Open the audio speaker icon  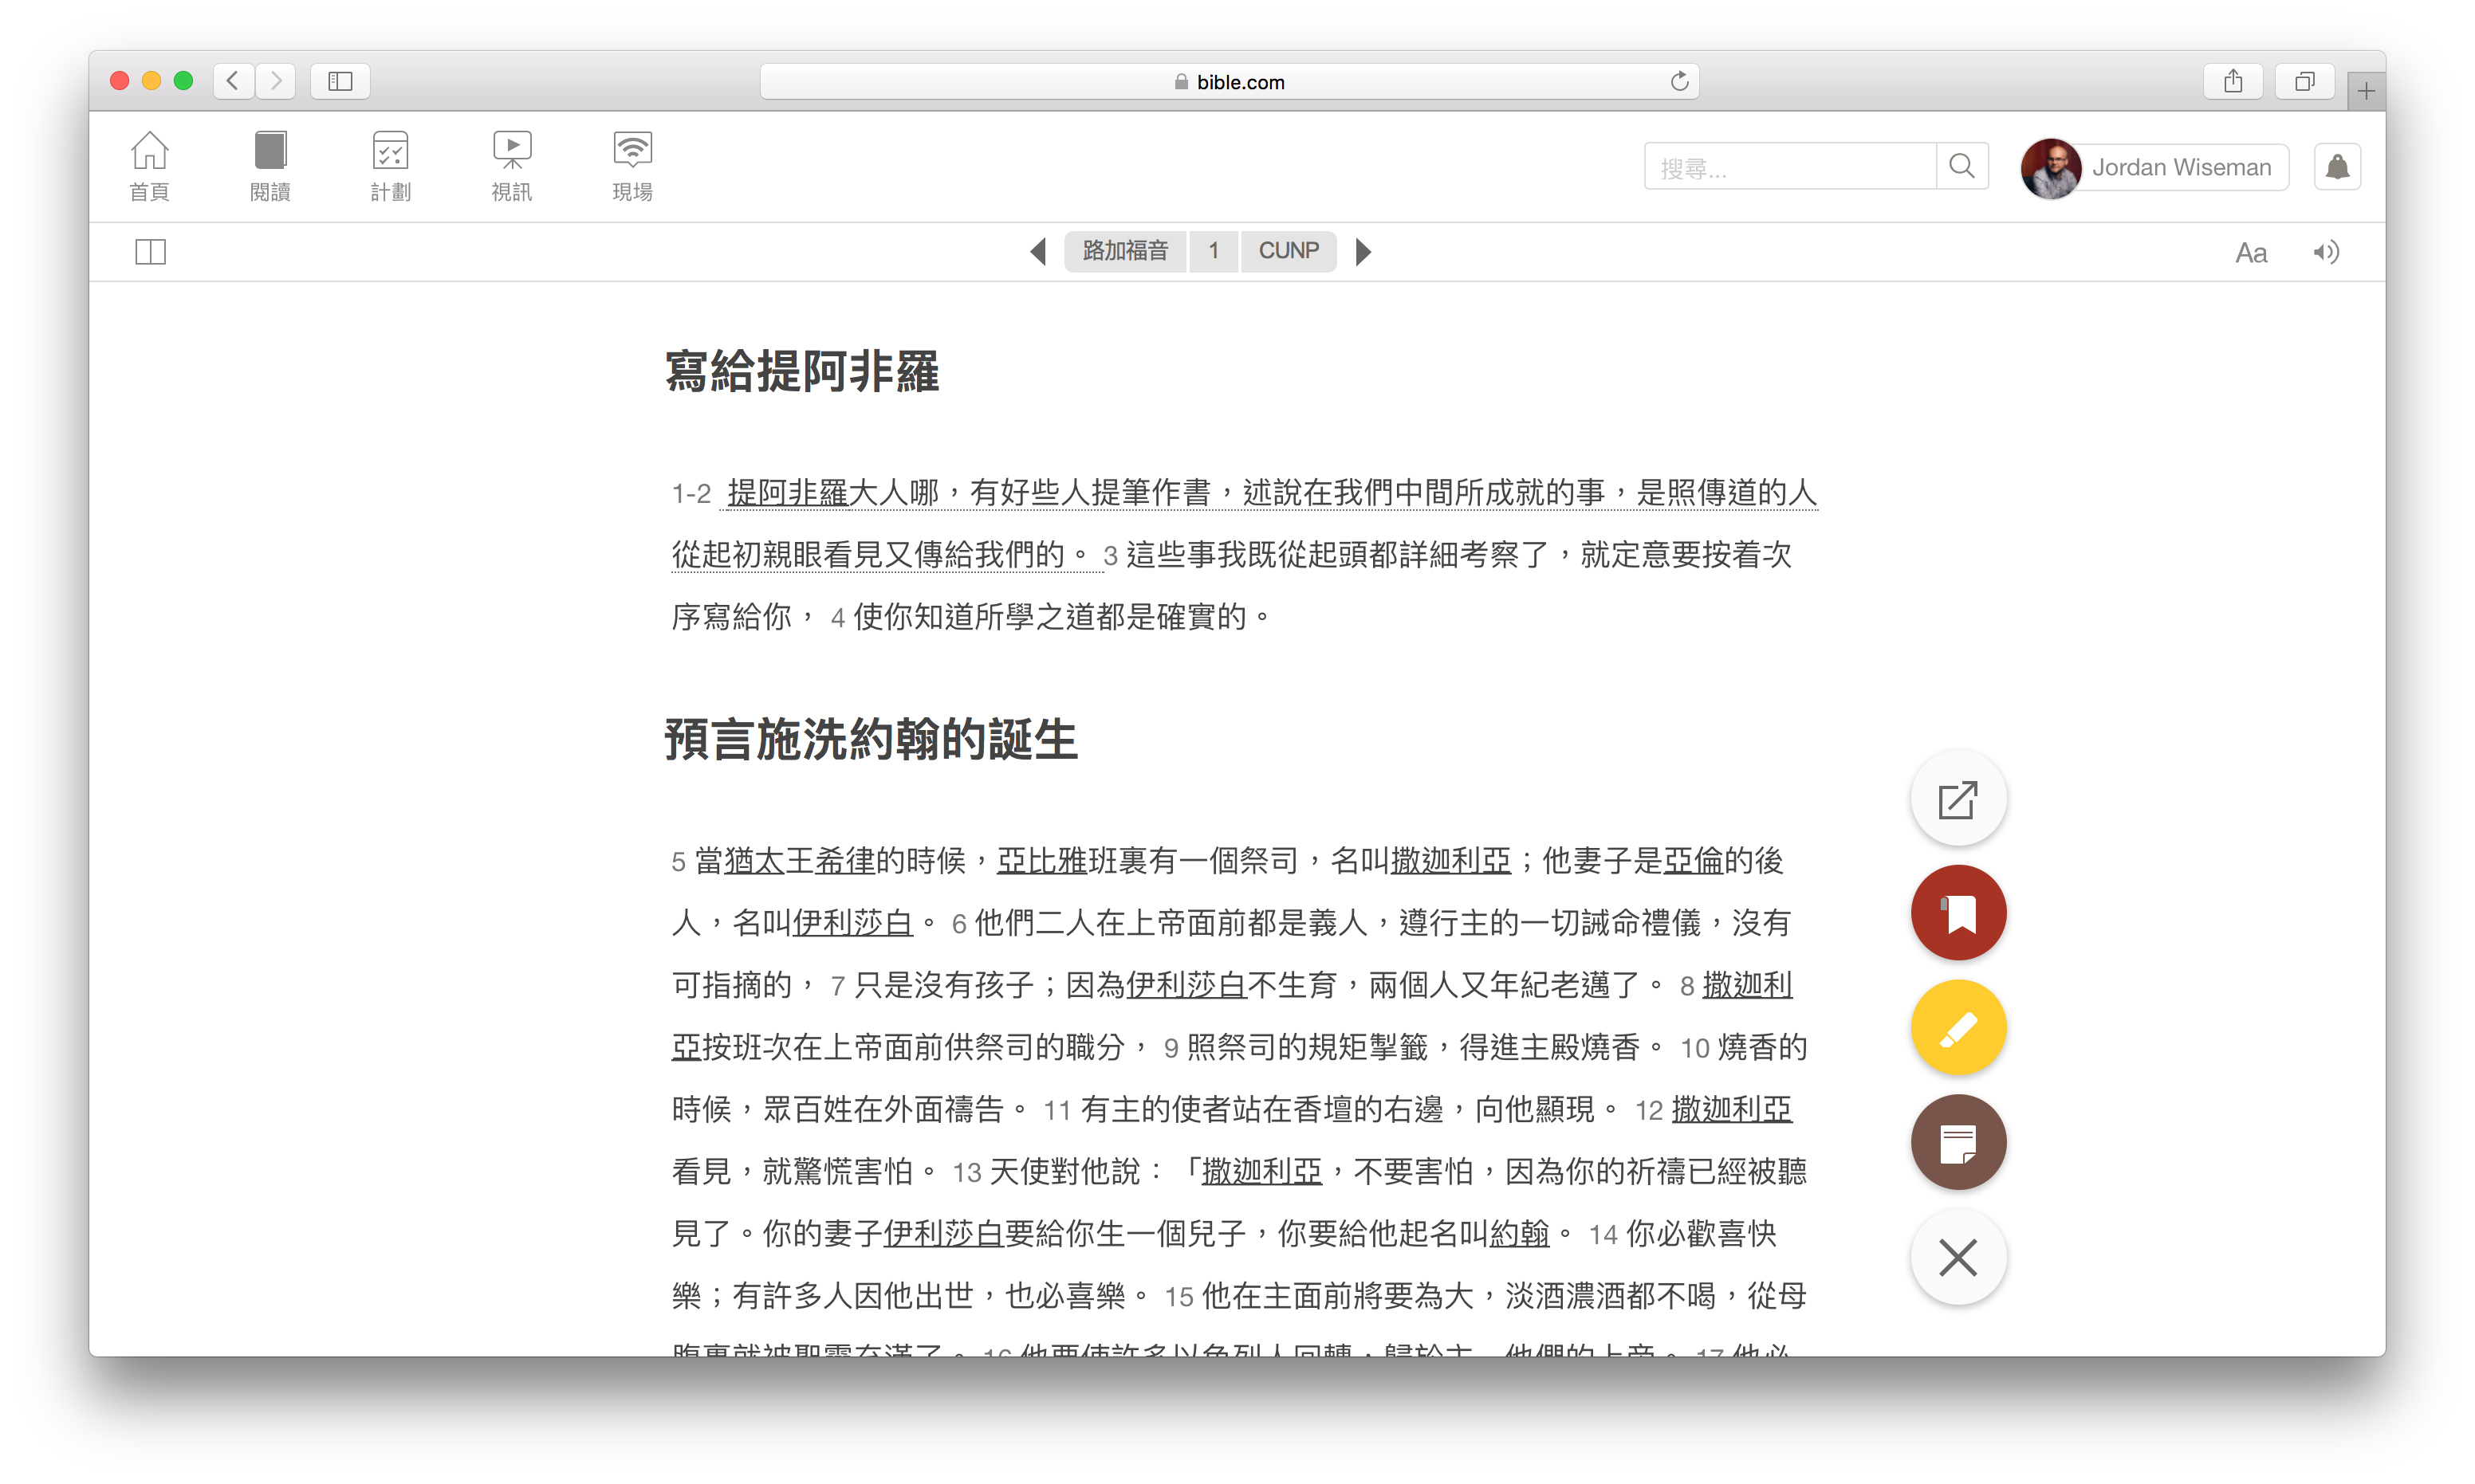point(2325,252)
